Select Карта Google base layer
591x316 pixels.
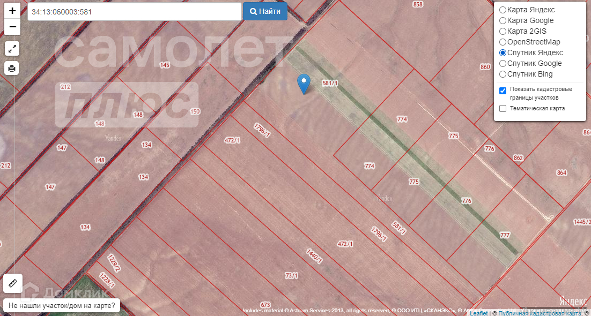coord(503,21)
